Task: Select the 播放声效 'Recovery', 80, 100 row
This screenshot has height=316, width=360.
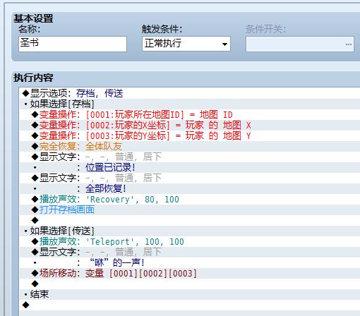Action: (x=190, y=199)
